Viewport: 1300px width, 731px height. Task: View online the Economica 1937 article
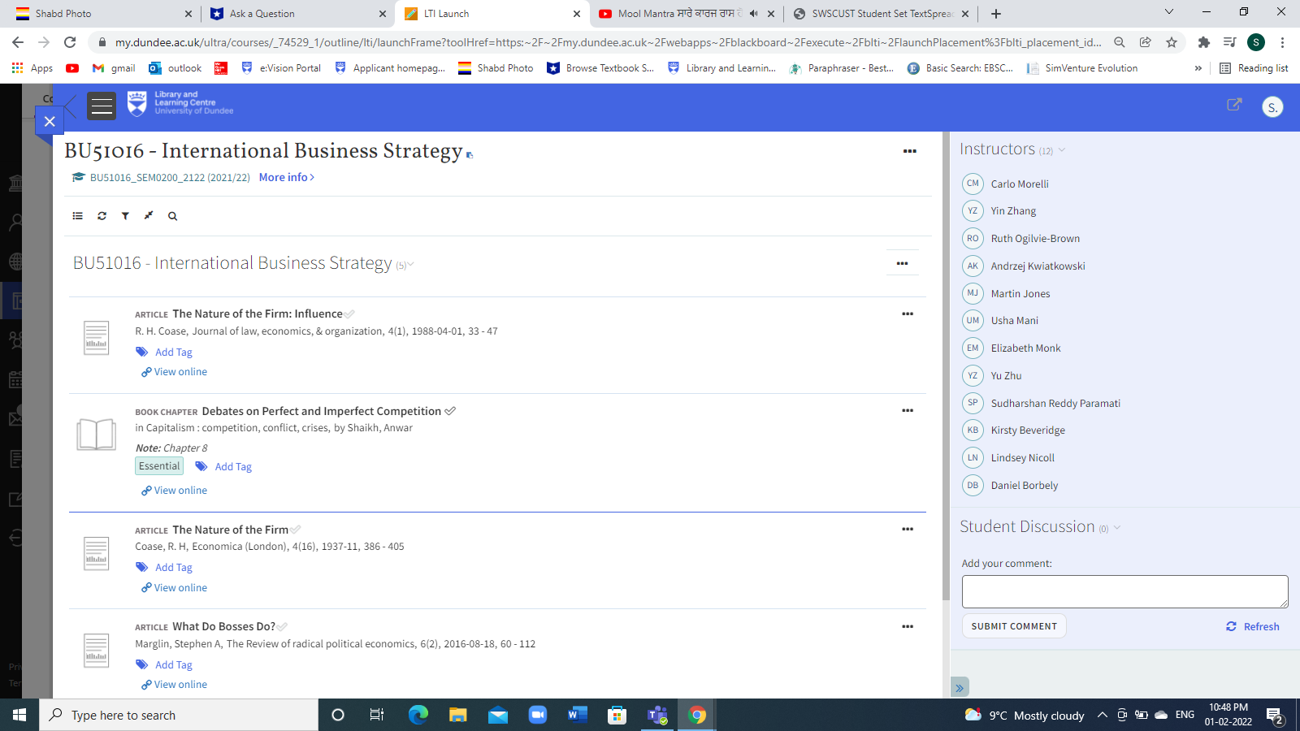point(175,588)
